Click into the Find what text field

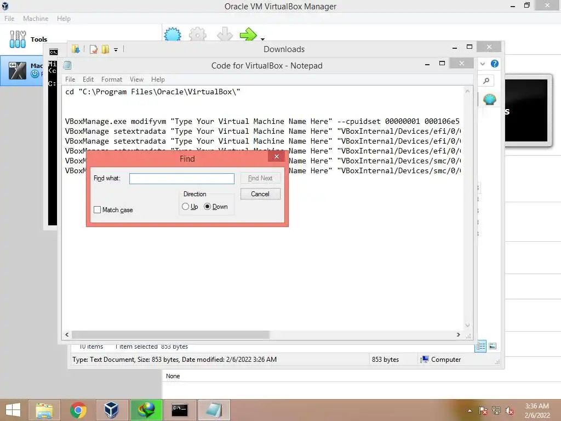tap(182, 179)
